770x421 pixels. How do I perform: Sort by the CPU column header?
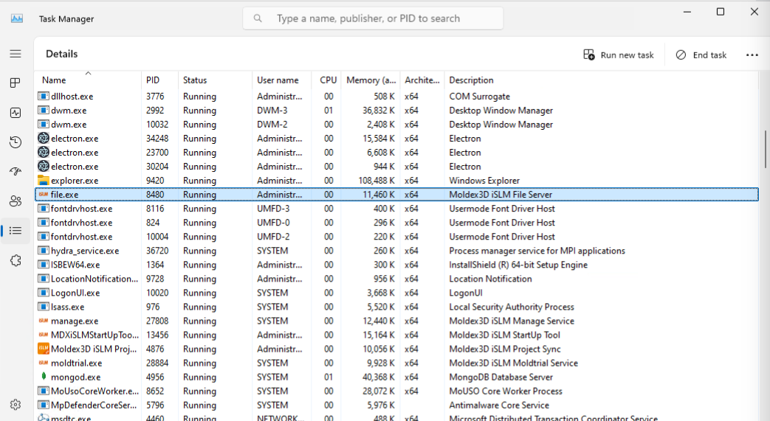(326, 80)
